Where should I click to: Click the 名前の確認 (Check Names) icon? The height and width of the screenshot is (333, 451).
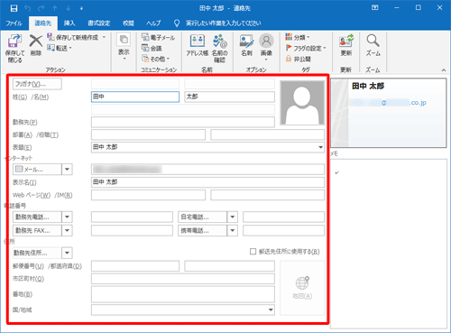click(220, 42)
